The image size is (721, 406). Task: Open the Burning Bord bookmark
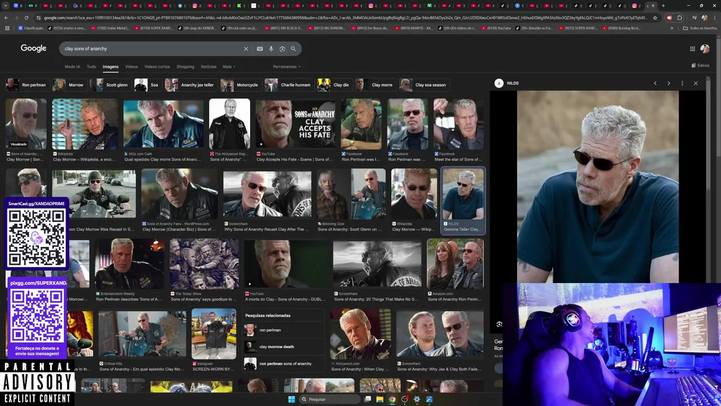[x=622, y=28]
